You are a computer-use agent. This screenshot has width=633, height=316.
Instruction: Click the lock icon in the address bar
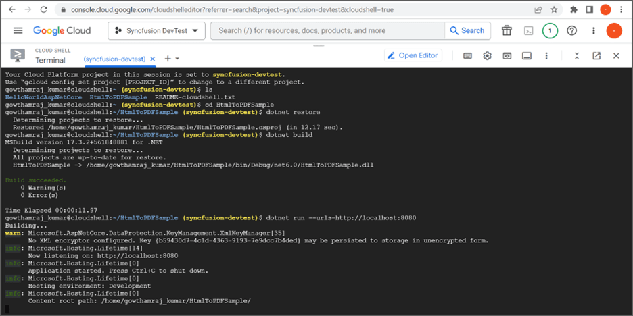[63, 9]
